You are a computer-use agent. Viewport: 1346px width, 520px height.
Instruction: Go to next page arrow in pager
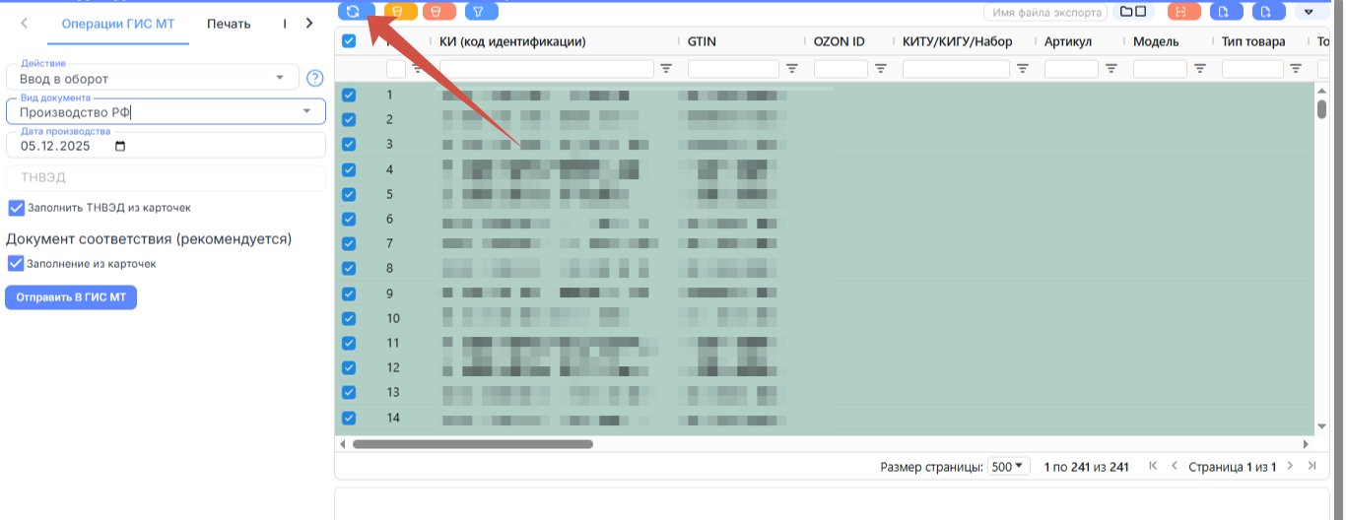pyautogui.click(x=1291, y=466)
